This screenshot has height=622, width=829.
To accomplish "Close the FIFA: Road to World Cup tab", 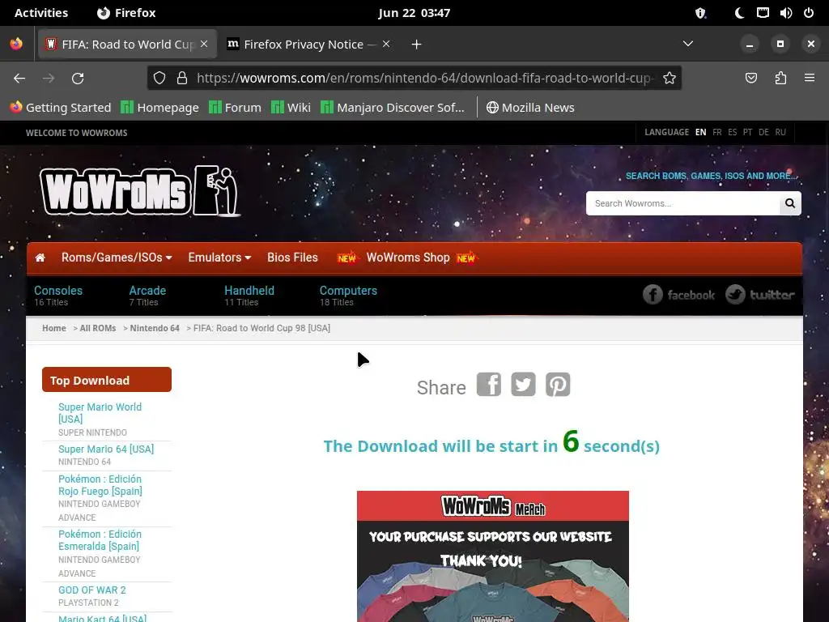I will pyautogui.click(x=204, y=44).
